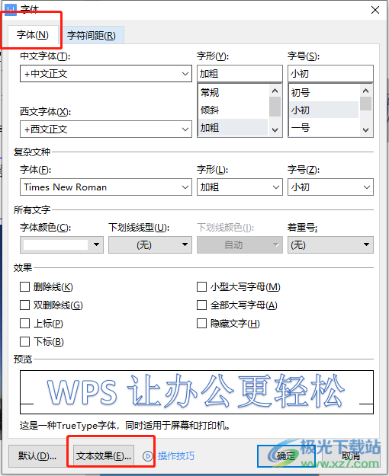Toggle the 下标(B) checkbox

point(24,341)
